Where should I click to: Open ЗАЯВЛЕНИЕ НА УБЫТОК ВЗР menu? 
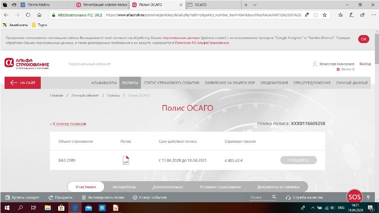(x=230, y=83)
